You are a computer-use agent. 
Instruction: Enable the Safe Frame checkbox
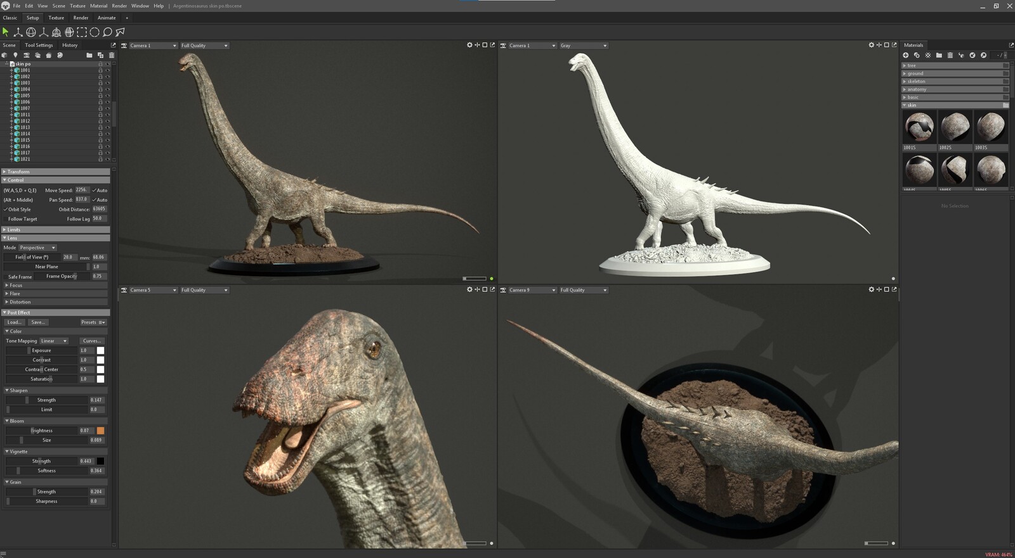(6, 276)
